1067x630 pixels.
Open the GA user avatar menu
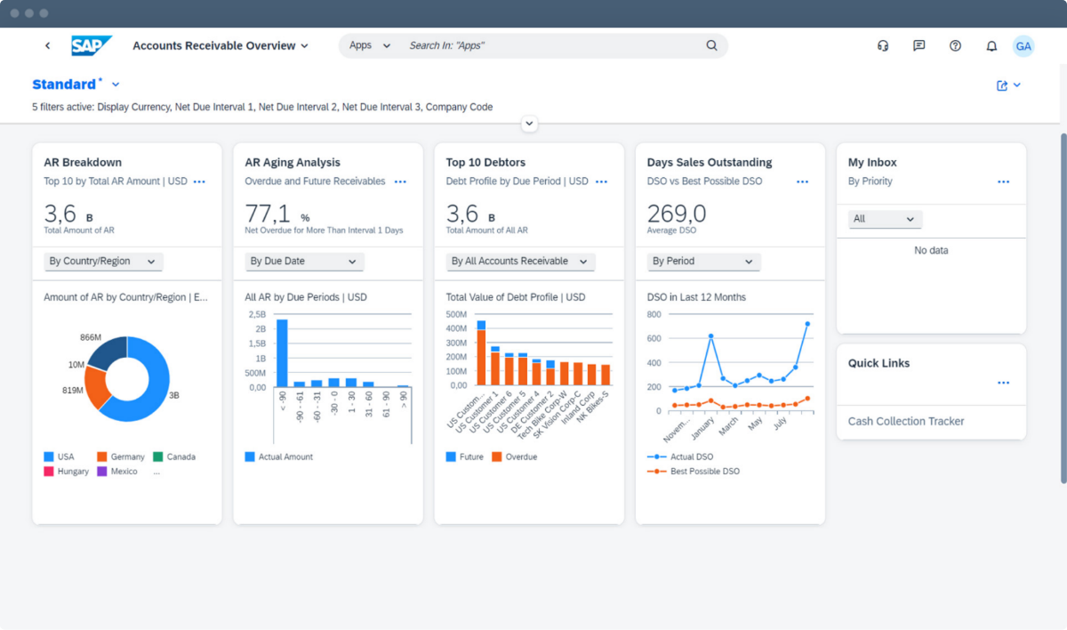point(1023,46)
